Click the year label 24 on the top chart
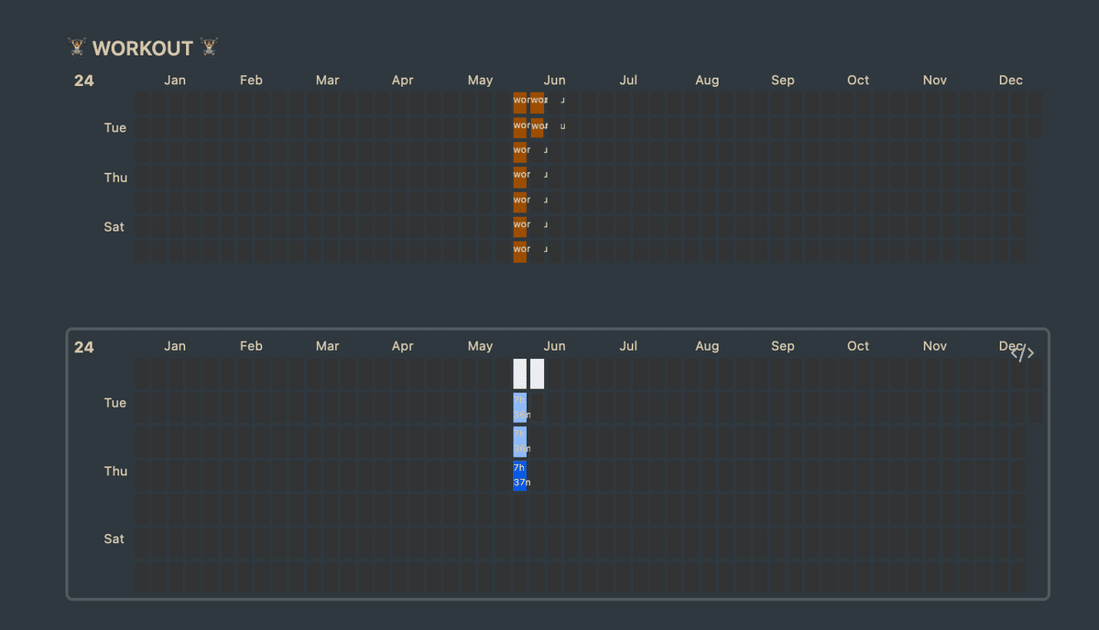 [83, 81]
